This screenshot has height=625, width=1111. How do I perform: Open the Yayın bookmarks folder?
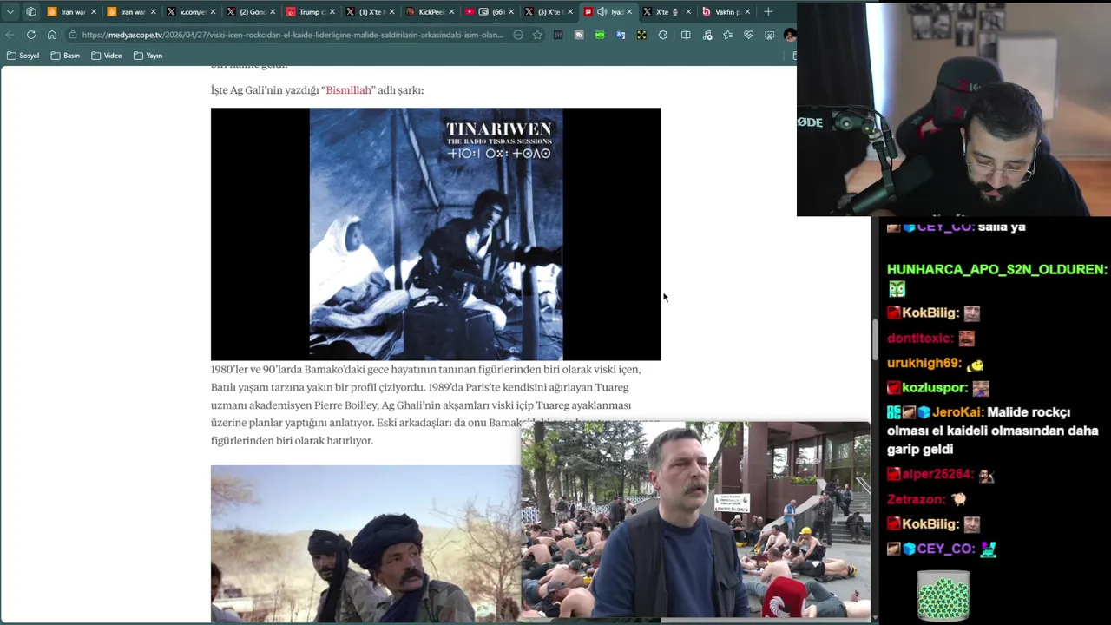coord(148,56)
